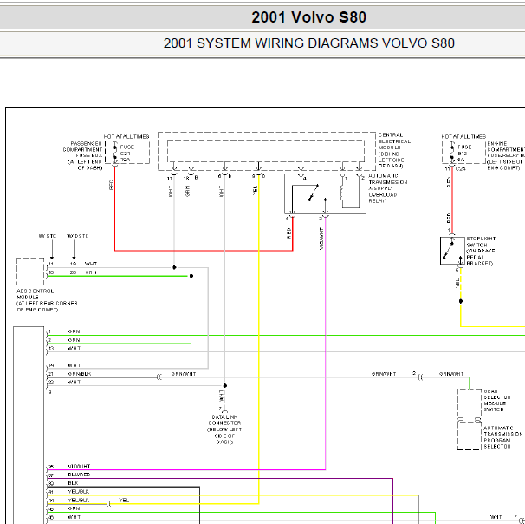Click the "BLU/RED" wire label
525x524 pixels.
[x=79, y=475]
